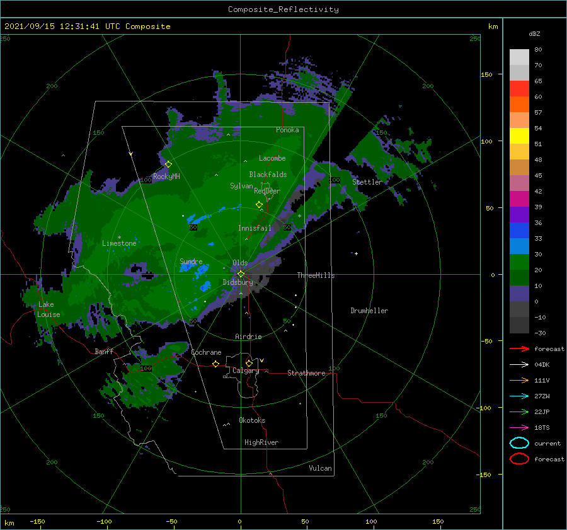The height and width of the screenshot is (530, 567).
Task: Click the Sundre label
Action: tap(191, 261)
